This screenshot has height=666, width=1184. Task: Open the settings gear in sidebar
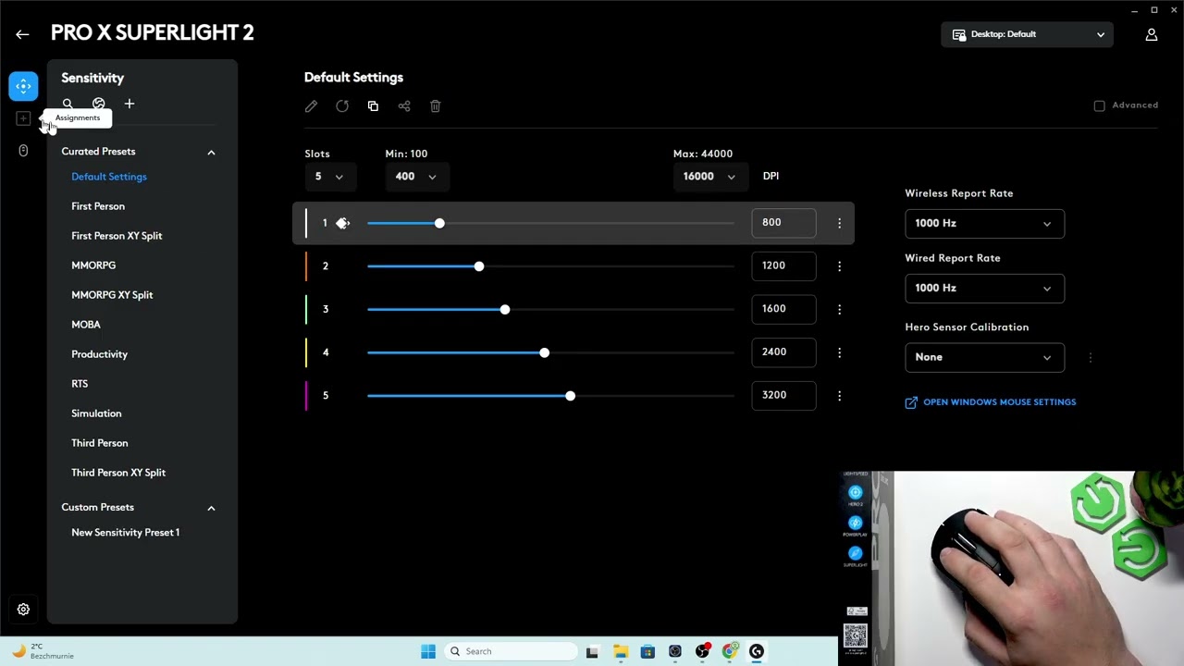tap(23, 610)
